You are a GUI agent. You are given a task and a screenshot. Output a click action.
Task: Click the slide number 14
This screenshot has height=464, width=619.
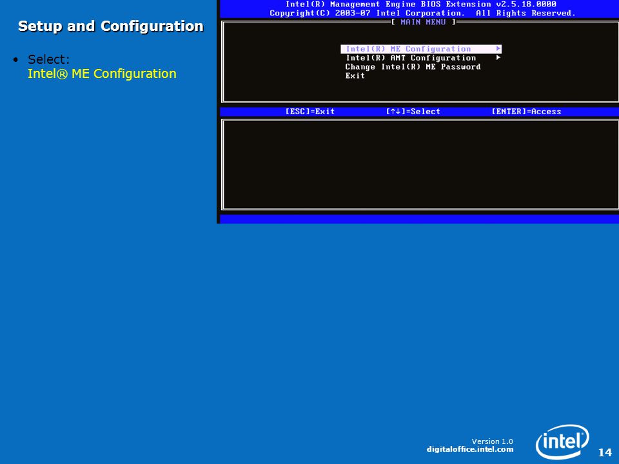click(605, 452)
